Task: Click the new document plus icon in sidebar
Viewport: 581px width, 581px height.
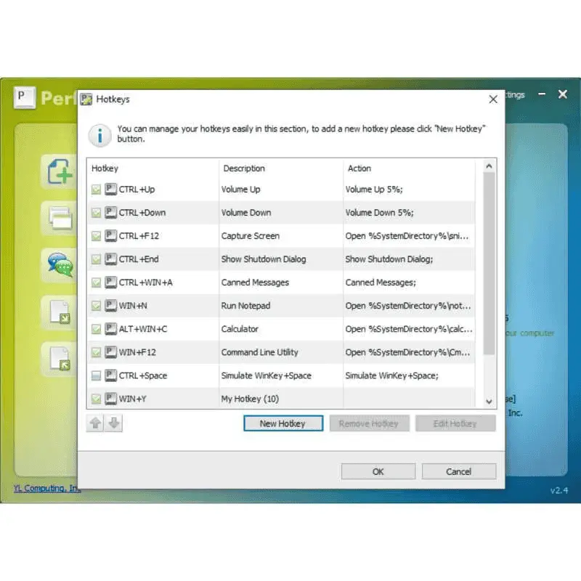Action: click(60, 171)
